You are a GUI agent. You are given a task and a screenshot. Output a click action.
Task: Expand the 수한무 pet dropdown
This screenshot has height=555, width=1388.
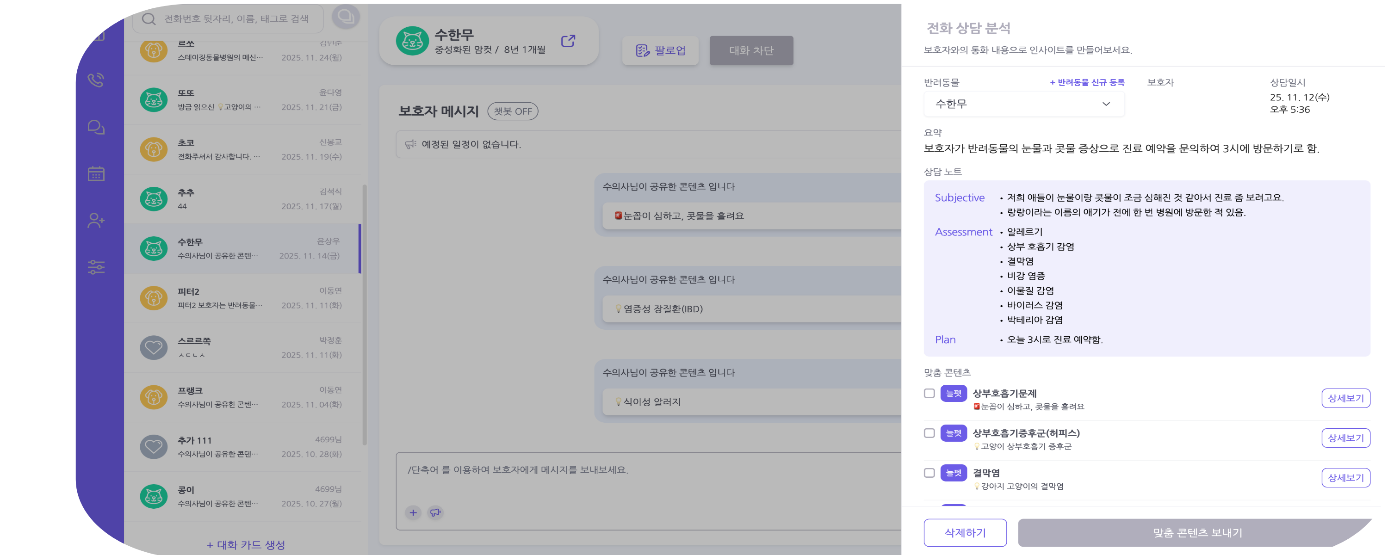click(x=1023, y=104)
